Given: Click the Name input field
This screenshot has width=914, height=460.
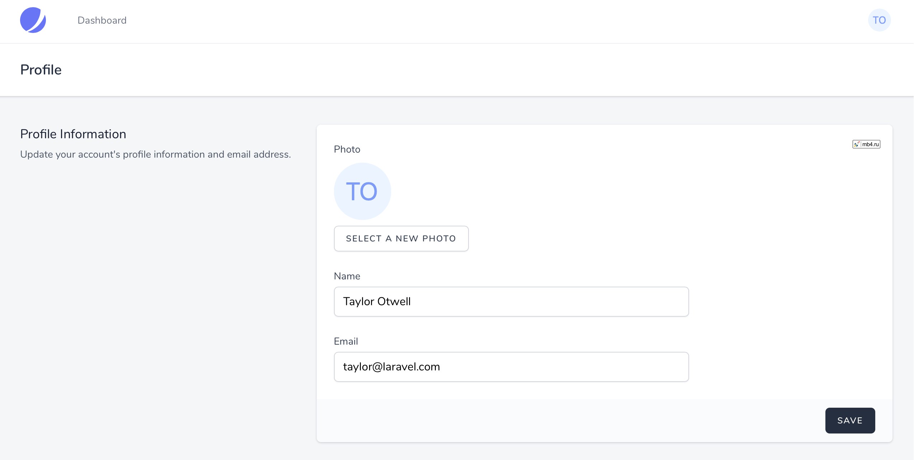Looking at the screenshot, I should tap(511, 301).
